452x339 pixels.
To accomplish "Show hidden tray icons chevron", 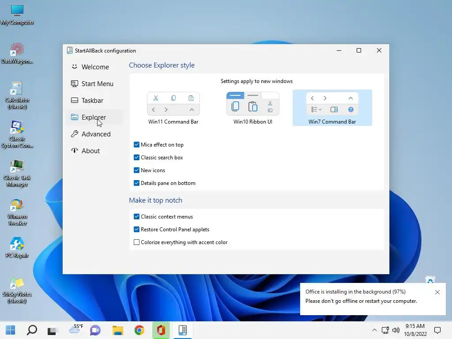I will (x=374, y=330).
